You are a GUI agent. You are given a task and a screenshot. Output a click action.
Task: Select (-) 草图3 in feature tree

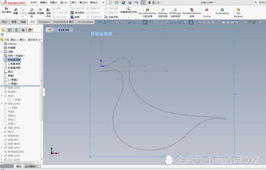point(11,84)
